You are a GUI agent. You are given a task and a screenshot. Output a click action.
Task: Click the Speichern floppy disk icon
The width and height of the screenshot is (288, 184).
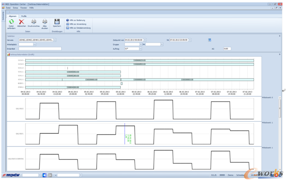(57, 22)
